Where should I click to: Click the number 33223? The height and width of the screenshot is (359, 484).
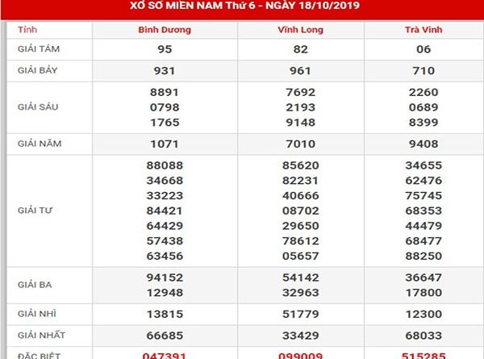[x=165, y=195]
